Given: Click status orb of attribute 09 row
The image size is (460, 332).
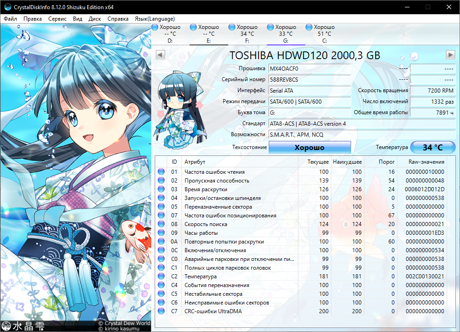Looking at the screenshot, I should coord(161,232).
